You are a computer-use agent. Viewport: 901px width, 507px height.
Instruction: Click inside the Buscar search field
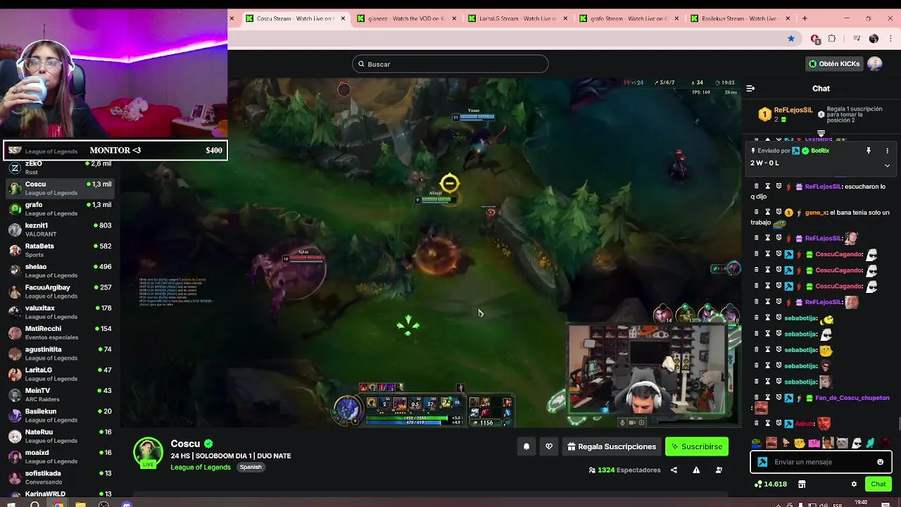[450, 64]
